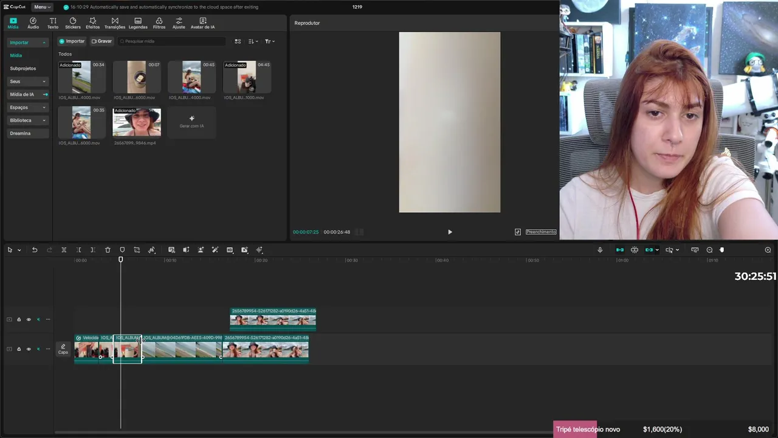Select Subprojetos in the sidebar

click(x=23, y=68)
